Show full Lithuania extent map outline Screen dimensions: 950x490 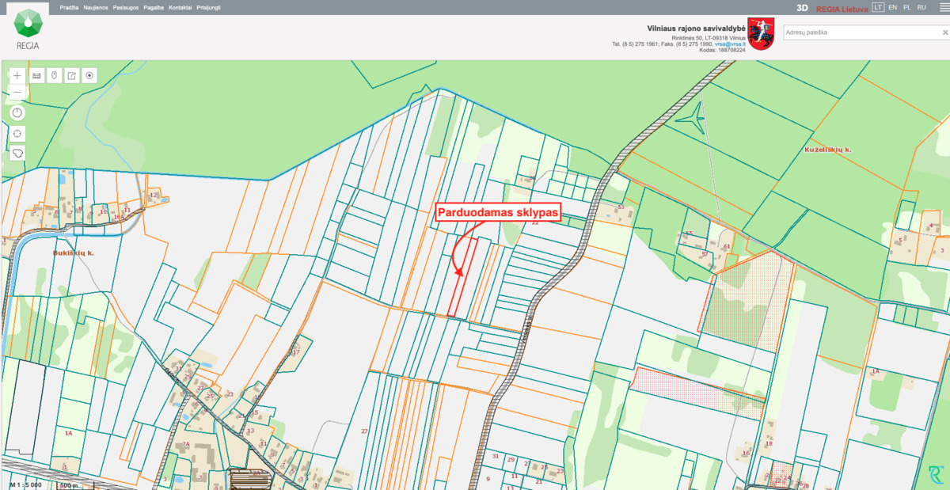pyautogui.click(x=17, y=152)
